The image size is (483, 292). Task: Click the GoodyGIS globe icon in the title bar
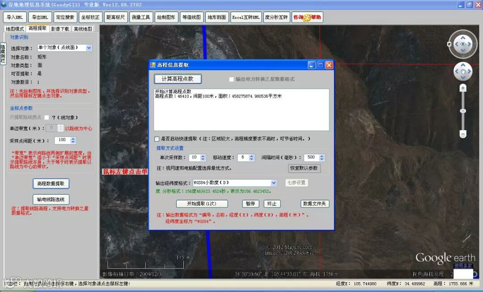[4, 4]
